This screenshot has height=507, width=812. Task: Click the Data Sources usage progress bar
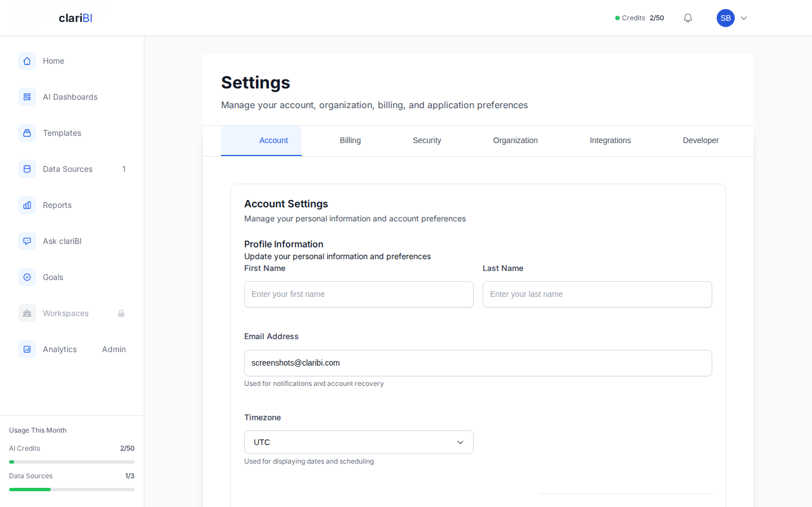[72, 489]
